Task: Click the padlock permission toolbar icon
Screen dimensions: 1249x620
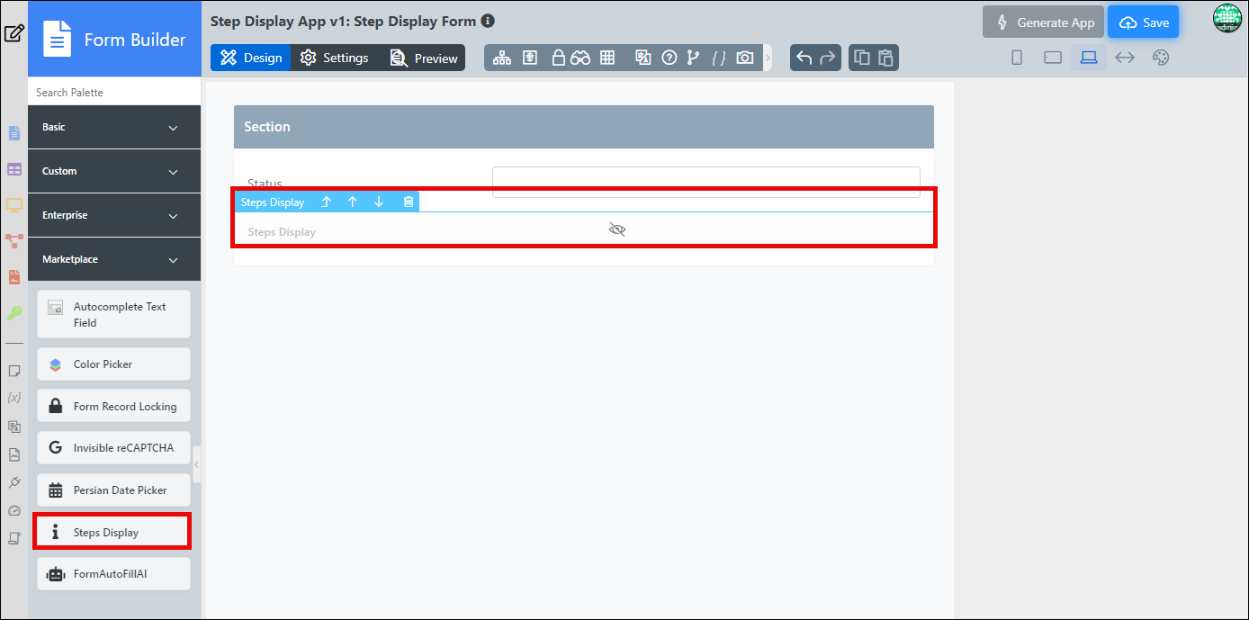Action: (x=558, y=58)
